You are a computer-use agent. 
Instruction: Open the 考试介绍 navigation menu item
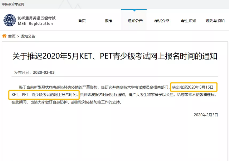162,21
